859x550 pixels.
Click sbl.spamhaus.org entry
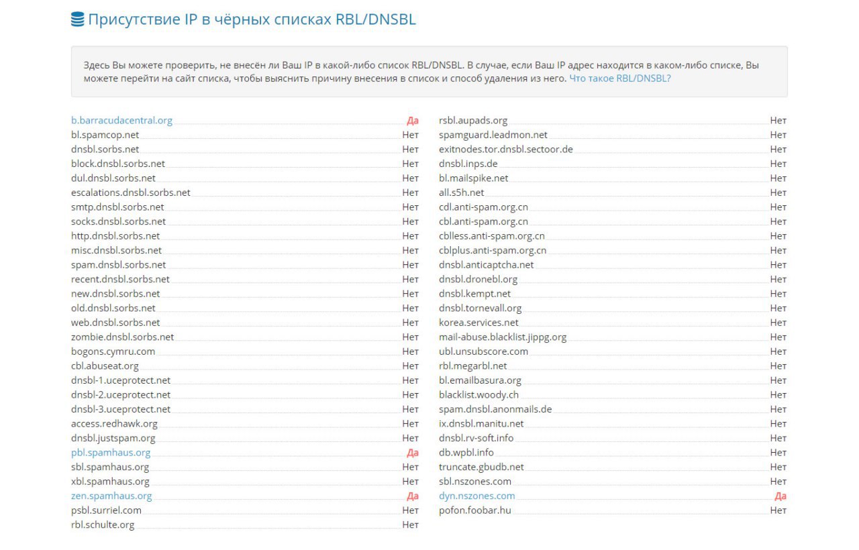(110, 466)
